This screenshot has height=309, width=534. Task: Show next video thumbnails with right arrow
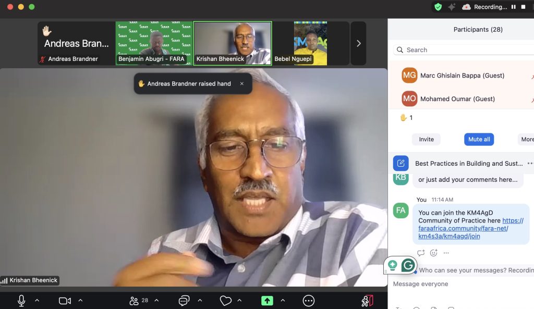[x=358, y=44]
